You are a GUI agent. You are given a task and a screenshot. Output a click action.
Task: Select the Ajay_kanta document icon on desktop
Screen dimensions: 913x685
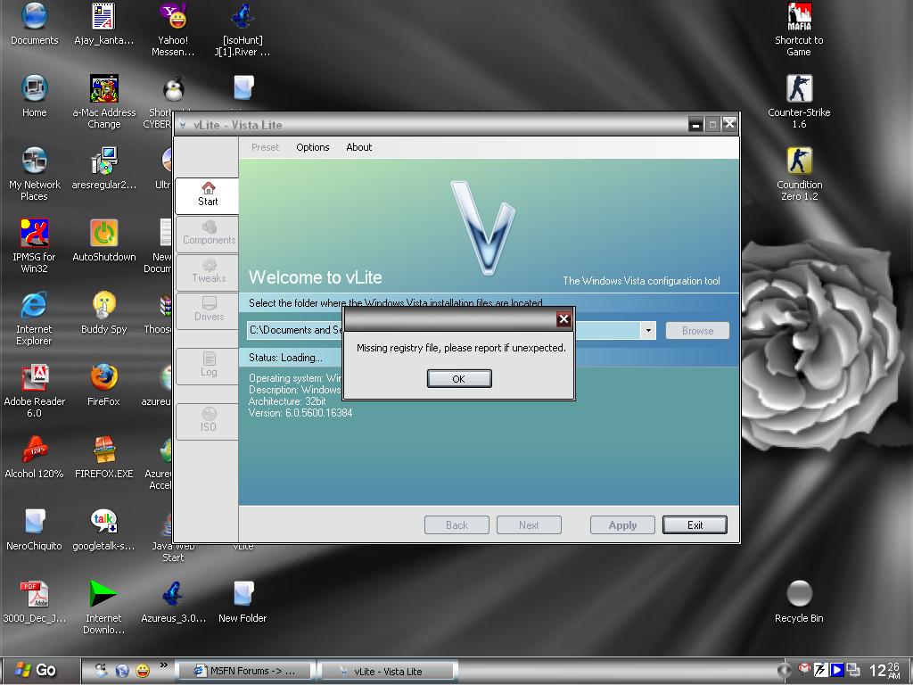coord(103,24)
